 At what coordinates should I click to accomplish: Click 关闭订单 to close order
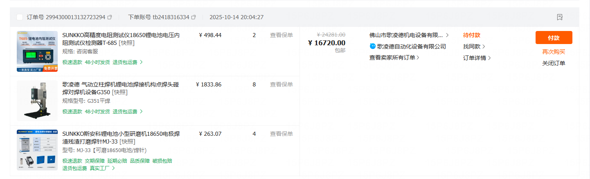554,63
